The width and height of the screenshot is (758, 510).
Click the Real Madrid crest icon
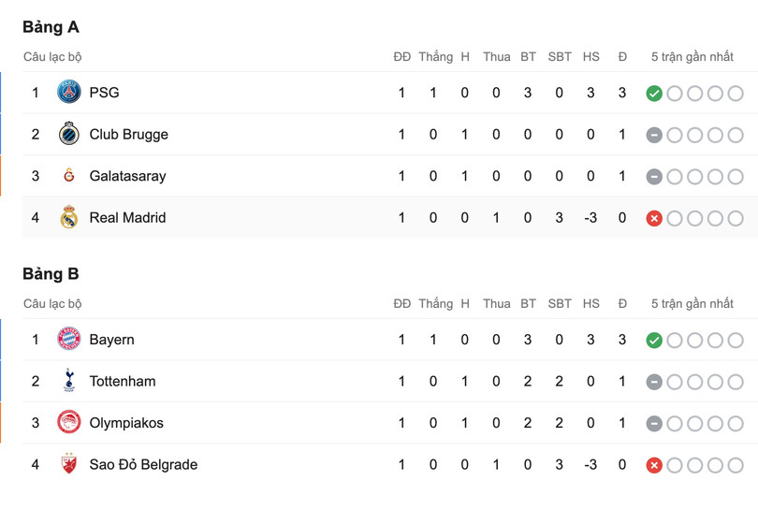pos(68,218)
